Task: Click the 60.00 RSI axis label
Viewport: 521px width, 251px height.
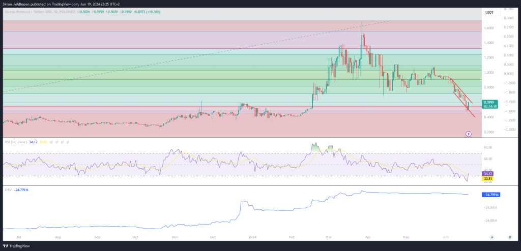Action: [488, 159]
